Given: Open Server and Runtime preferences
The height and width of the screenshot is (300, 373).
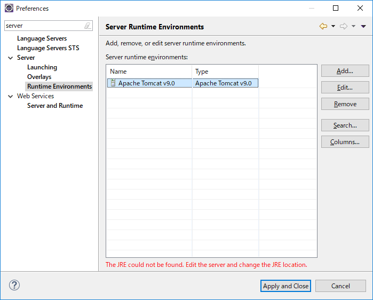Looking at the screenshot, I should [x=55, y=106].
